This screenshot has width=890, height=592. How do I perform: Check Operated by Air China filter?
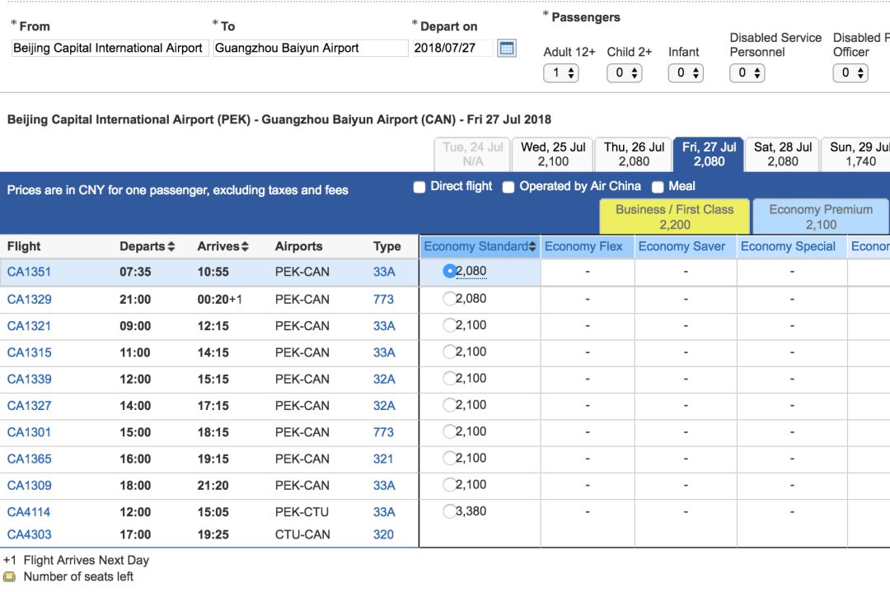pyautogui.click(x=508, y=187)
